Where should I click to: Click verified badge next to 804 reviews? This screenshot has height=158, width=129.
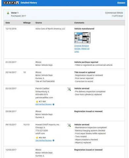point(53,104)
